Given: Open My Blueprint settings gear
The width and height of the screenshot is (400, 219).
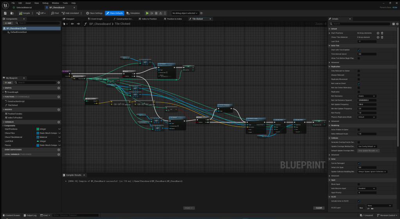Looking at the screenshot, I should pos(59,82).
